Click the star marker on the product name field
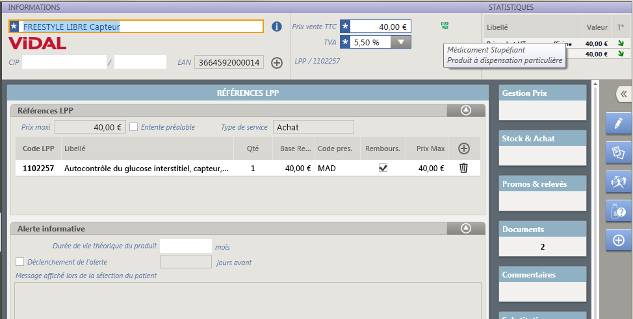 tap(14, 27)
